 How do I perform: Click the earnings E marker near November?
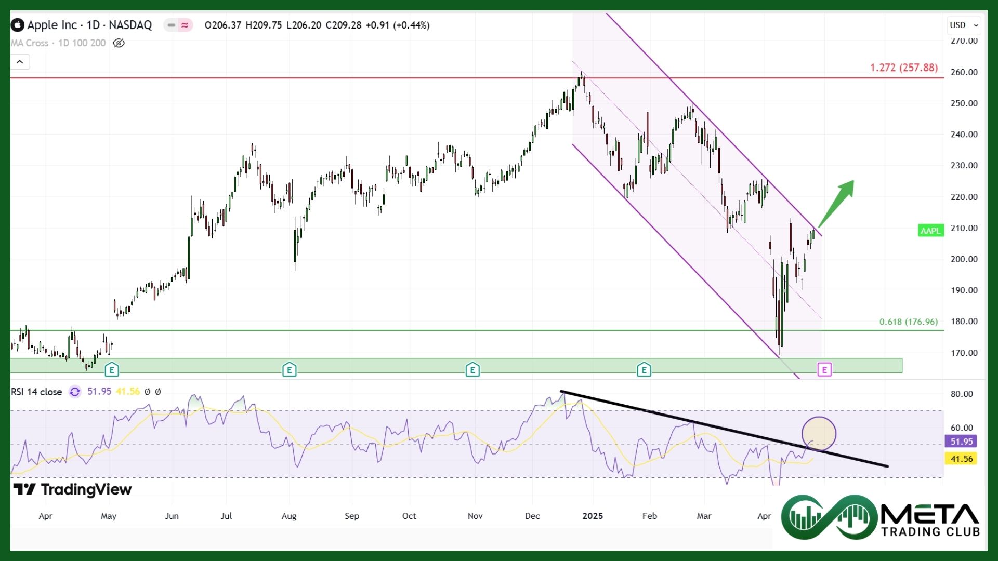[x=472, y=370]
